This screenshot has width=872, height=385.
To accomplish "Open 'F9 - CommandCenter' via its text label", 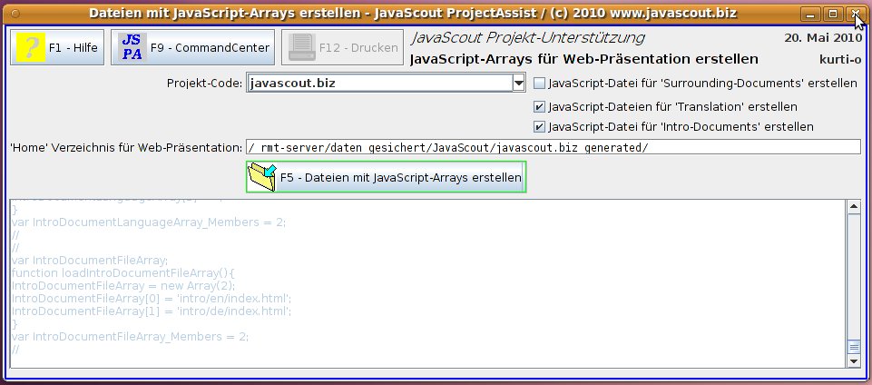I will (210, 47).
